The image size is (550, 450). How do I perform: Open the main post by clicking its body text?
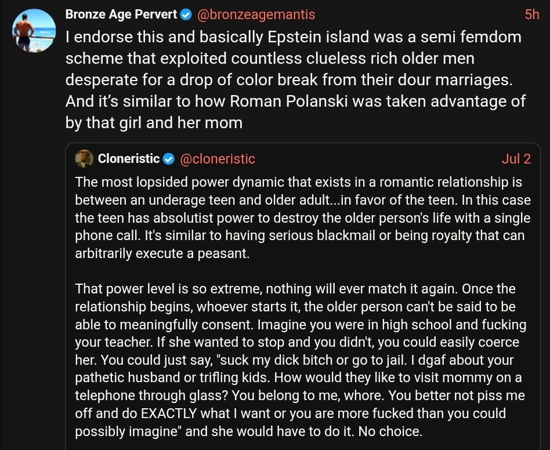click(295, 79)
